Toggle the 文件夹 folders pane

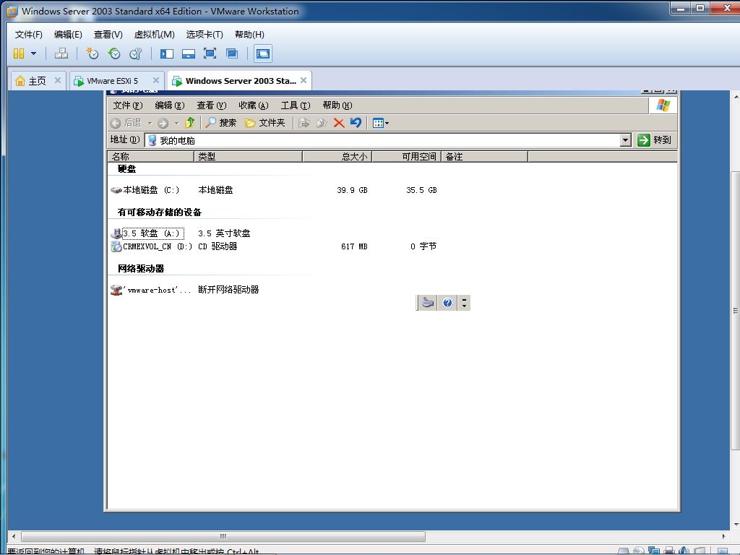click(x=264, y=123)
